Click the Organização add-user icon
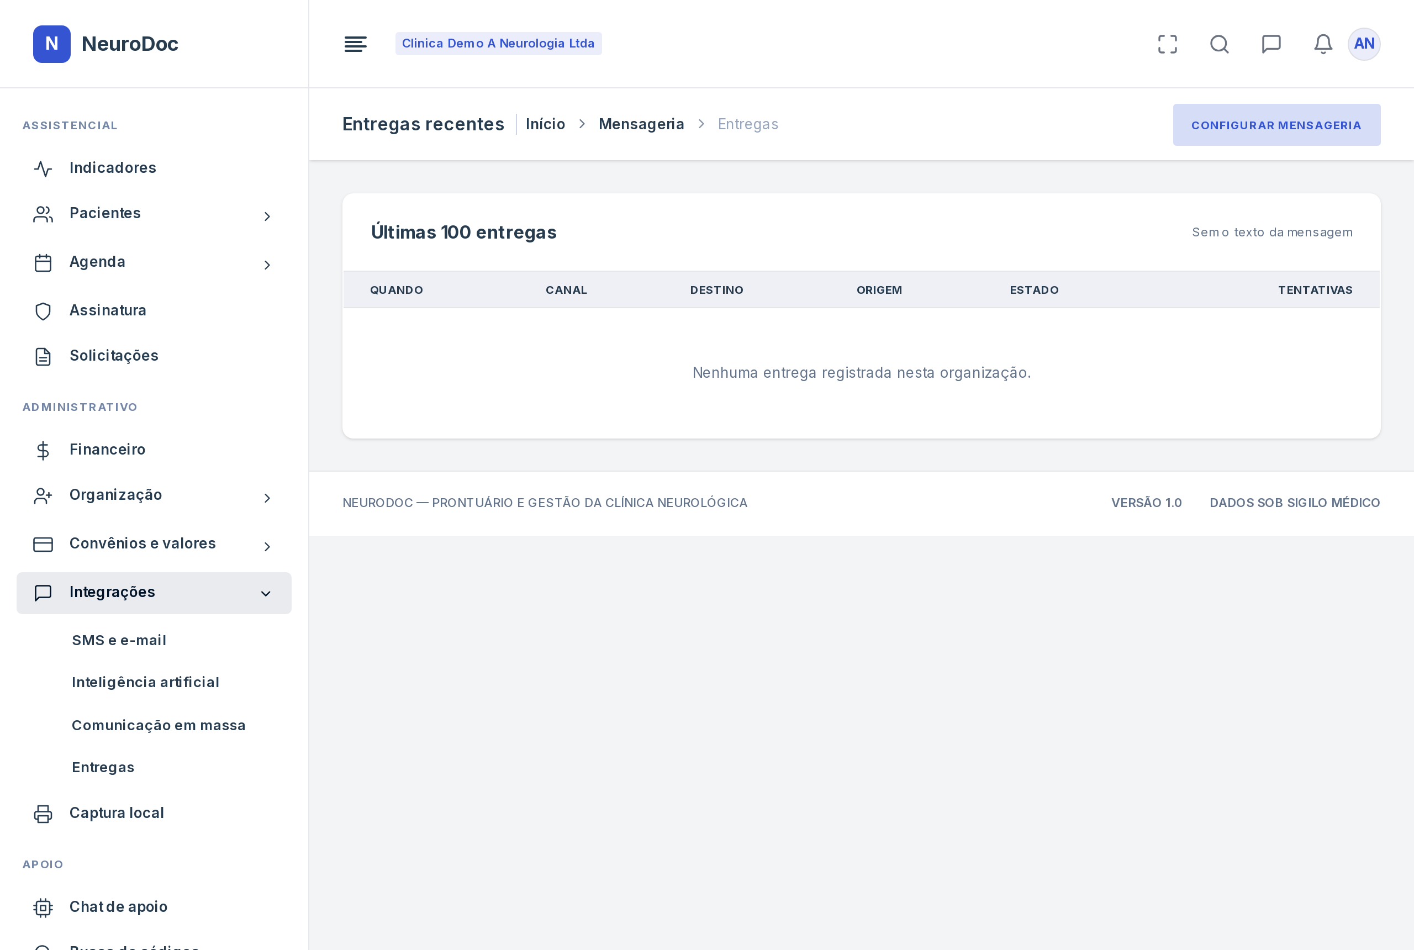The image size is (1414, 950). point(43,495)
